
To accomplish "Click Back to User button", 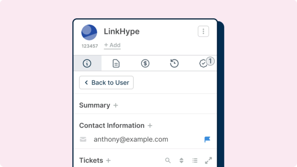I will (x=106, y=82).
